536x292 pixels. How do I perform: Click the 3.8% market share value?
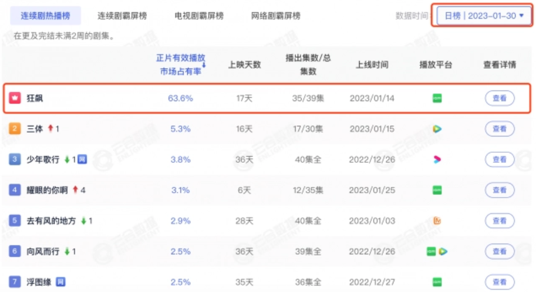(x=180, y=159)
